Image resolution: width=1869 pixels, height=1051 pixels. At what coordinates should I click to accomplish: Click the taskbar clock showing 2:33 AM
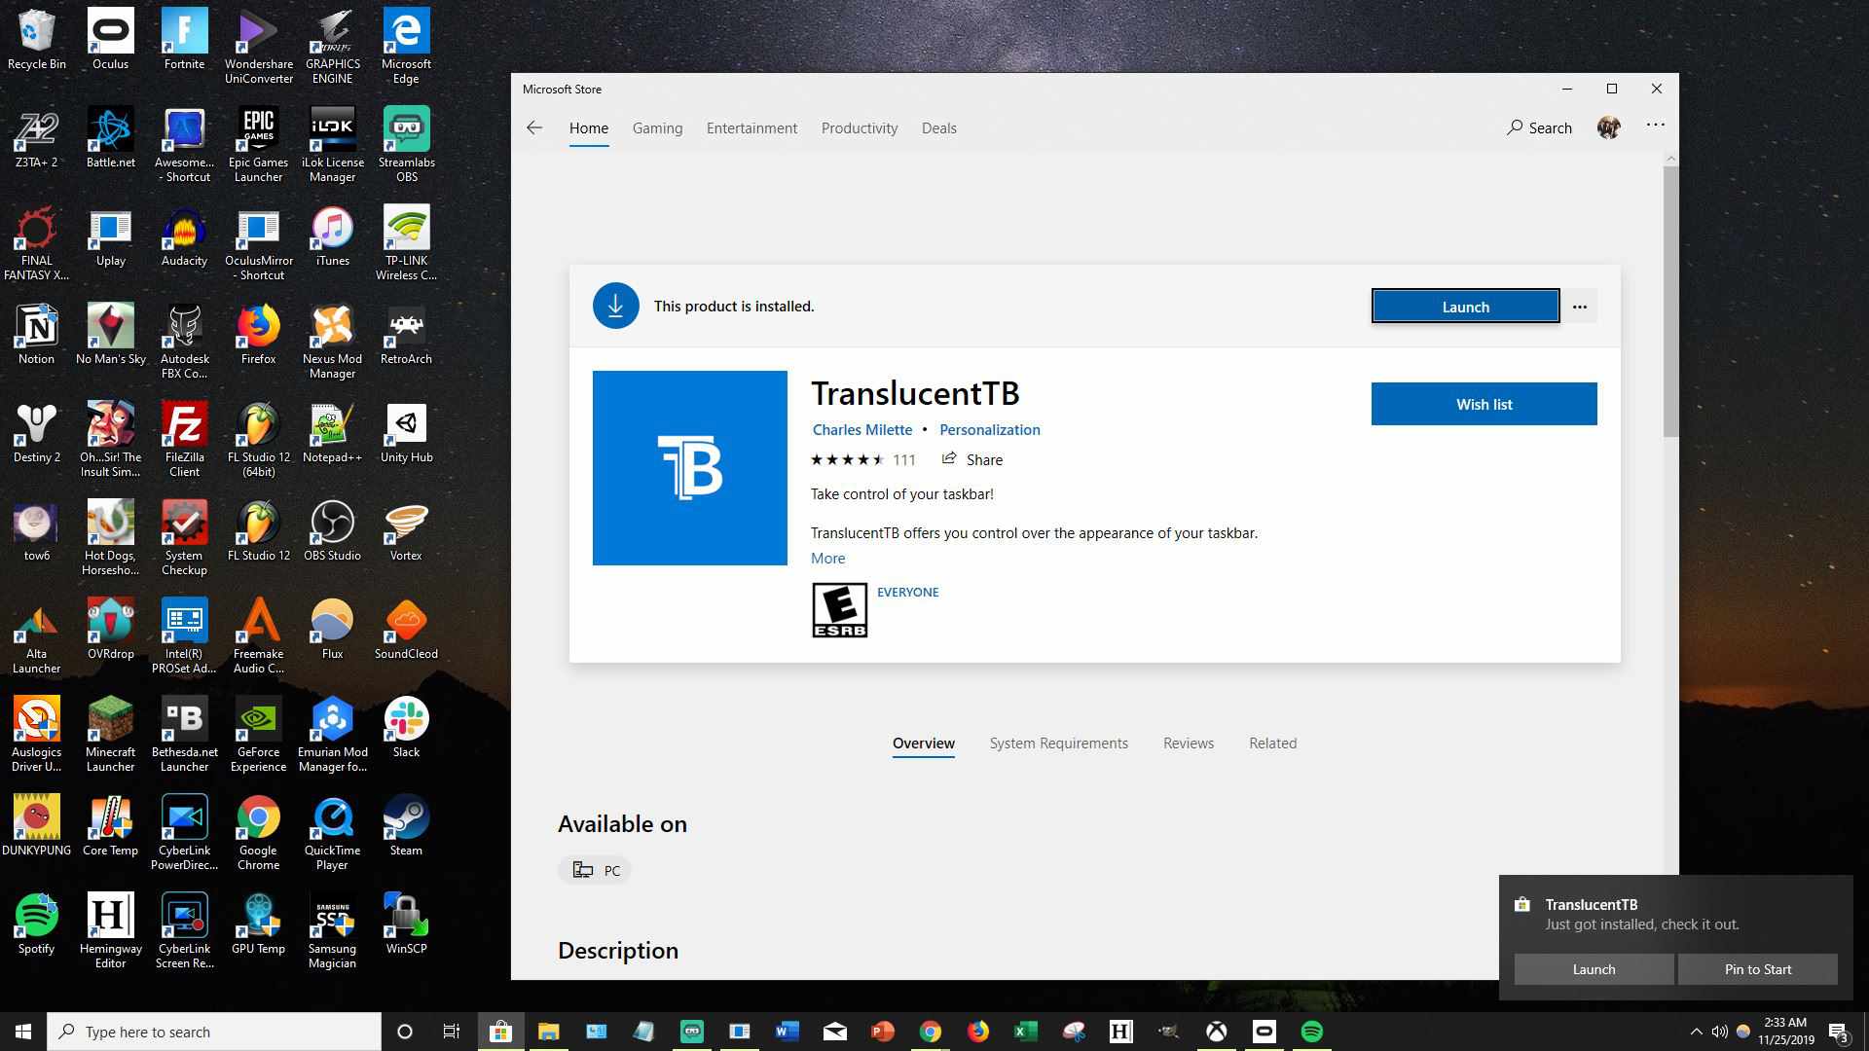[1785, 1032]
